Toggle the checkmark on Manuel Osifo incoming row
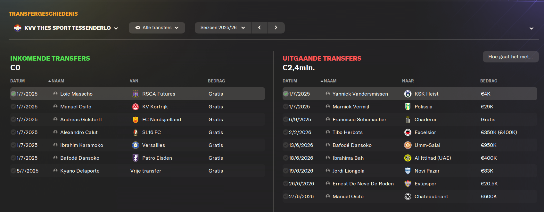Screen dimensions: 544x212 coord(13,106)
